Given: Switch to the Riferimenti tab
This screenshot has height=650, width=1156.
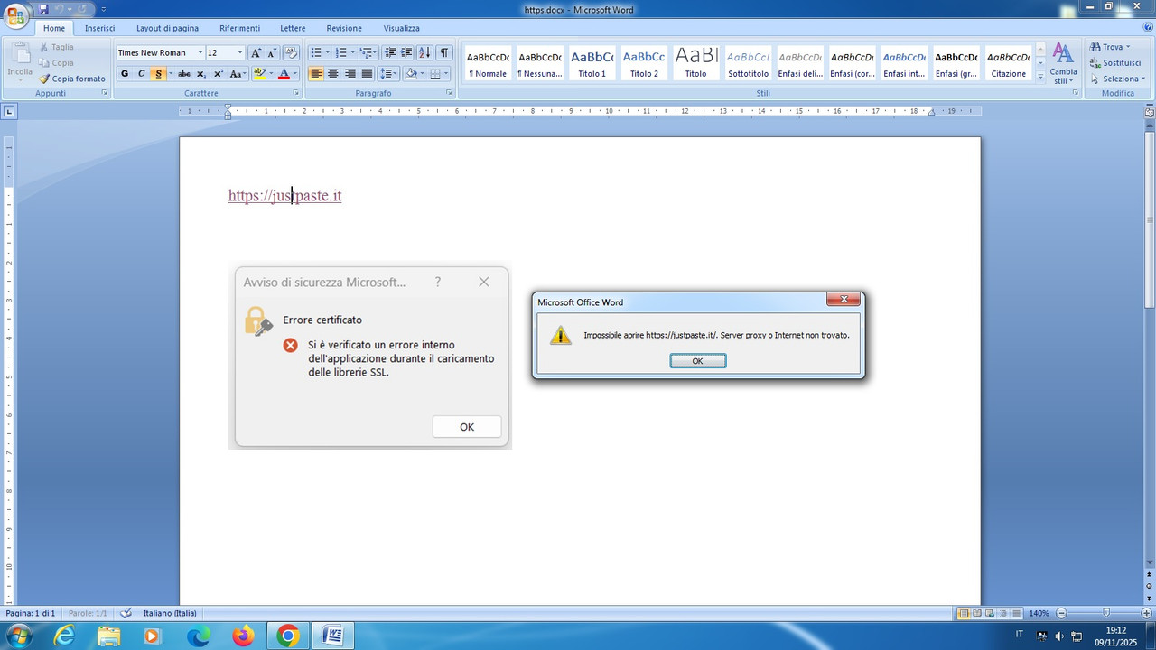Looking at the screenshot, I should click(x=239, y=28).
